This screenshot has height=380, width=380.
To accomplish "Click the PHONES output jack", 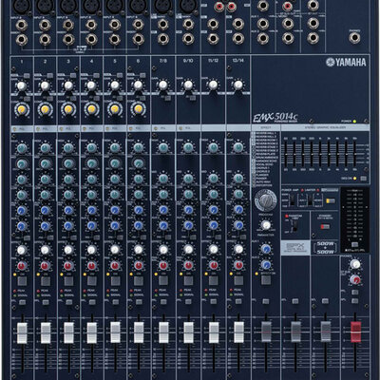I will 354,38.
